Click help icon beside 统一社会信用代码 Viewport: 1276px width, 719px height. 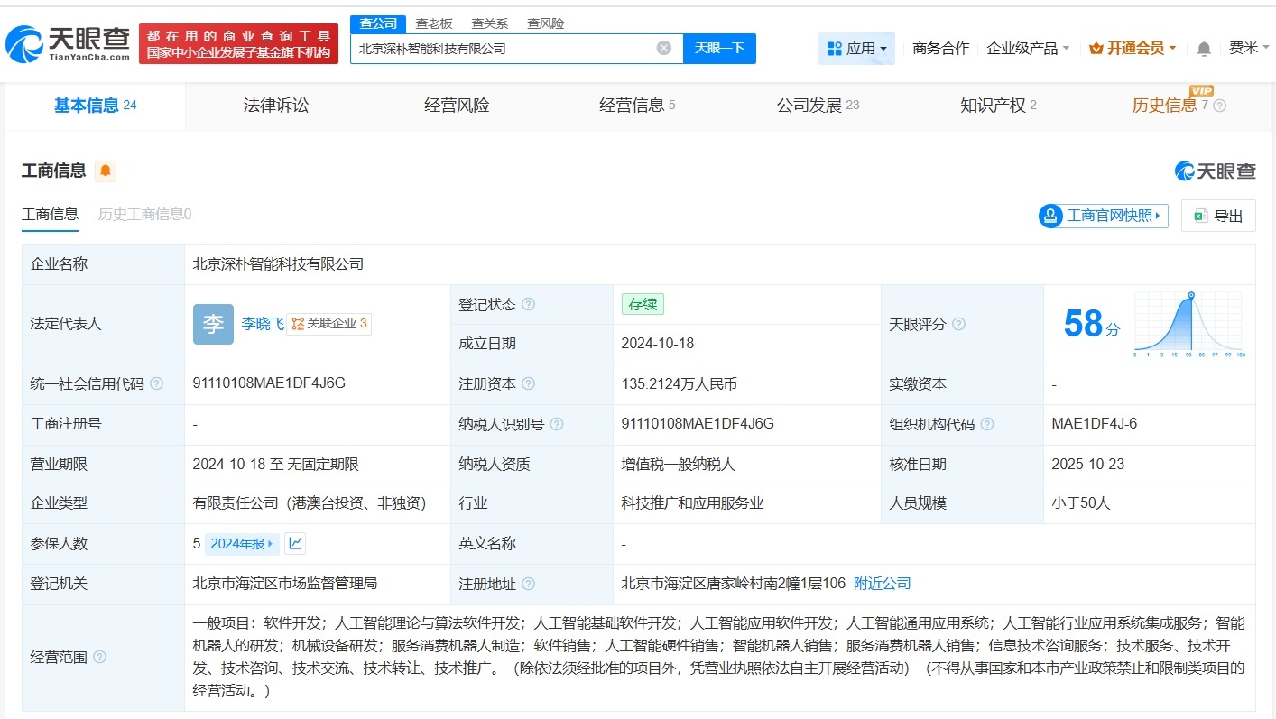(x=156, y=383)
